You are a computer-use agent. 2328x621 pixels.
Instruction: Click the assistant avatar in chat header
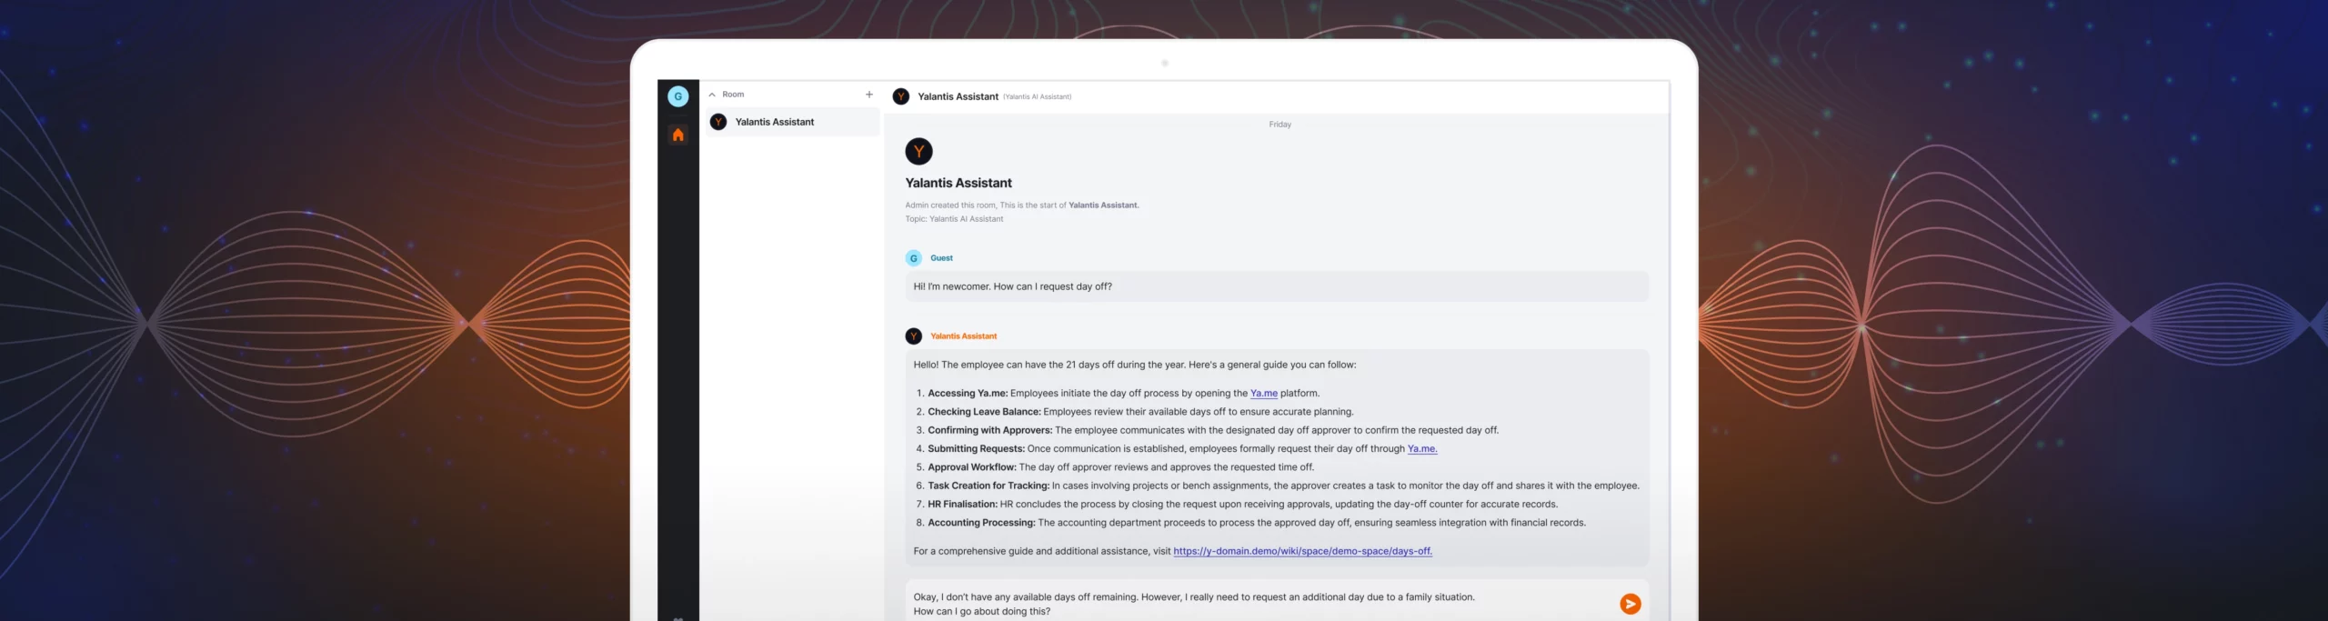[899, 95]
